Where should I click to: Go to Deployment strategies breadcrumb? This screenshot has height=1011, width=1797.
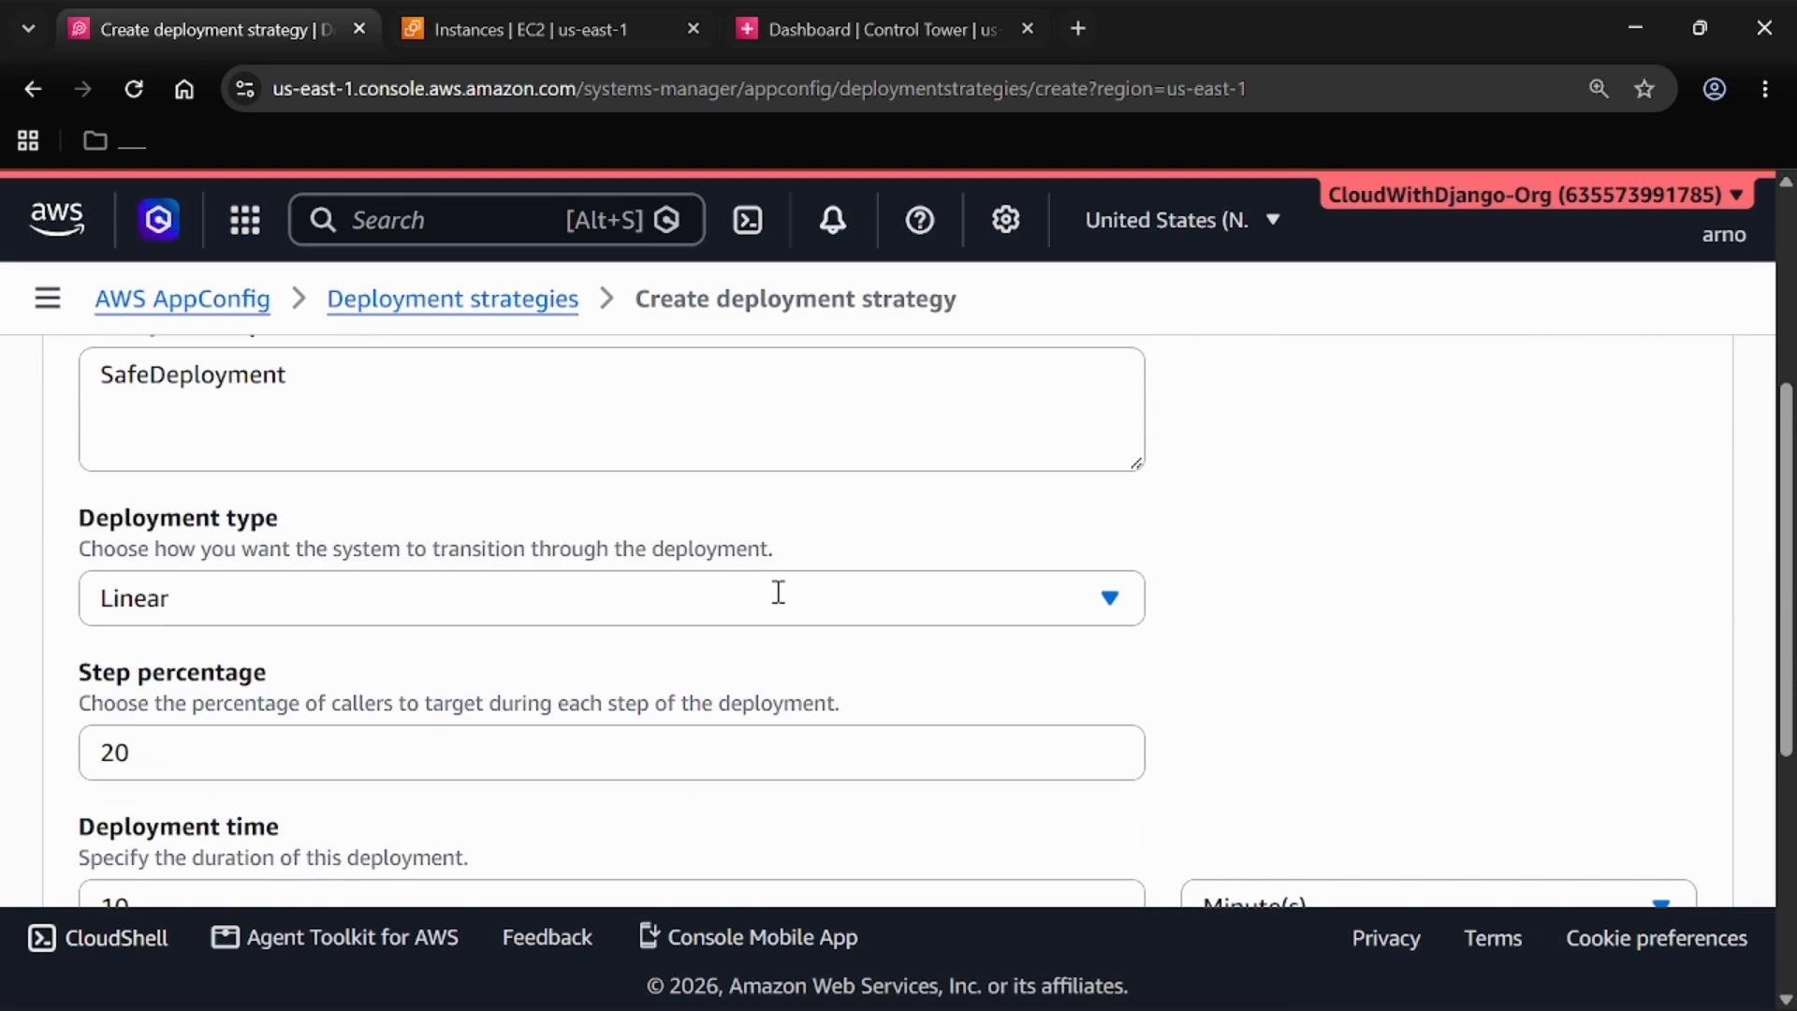click(452, 299)
